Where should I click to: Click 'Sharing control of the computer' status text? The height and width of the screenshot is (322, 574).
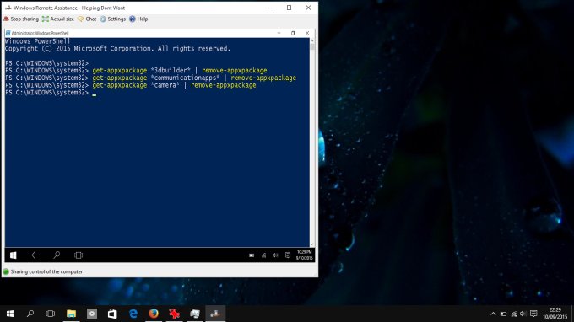[46, 271]
